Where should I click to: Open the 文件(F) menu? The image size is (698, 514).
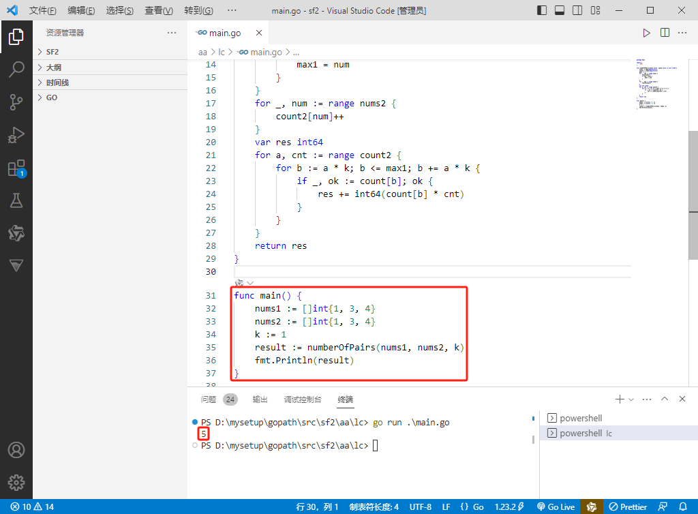43,10
